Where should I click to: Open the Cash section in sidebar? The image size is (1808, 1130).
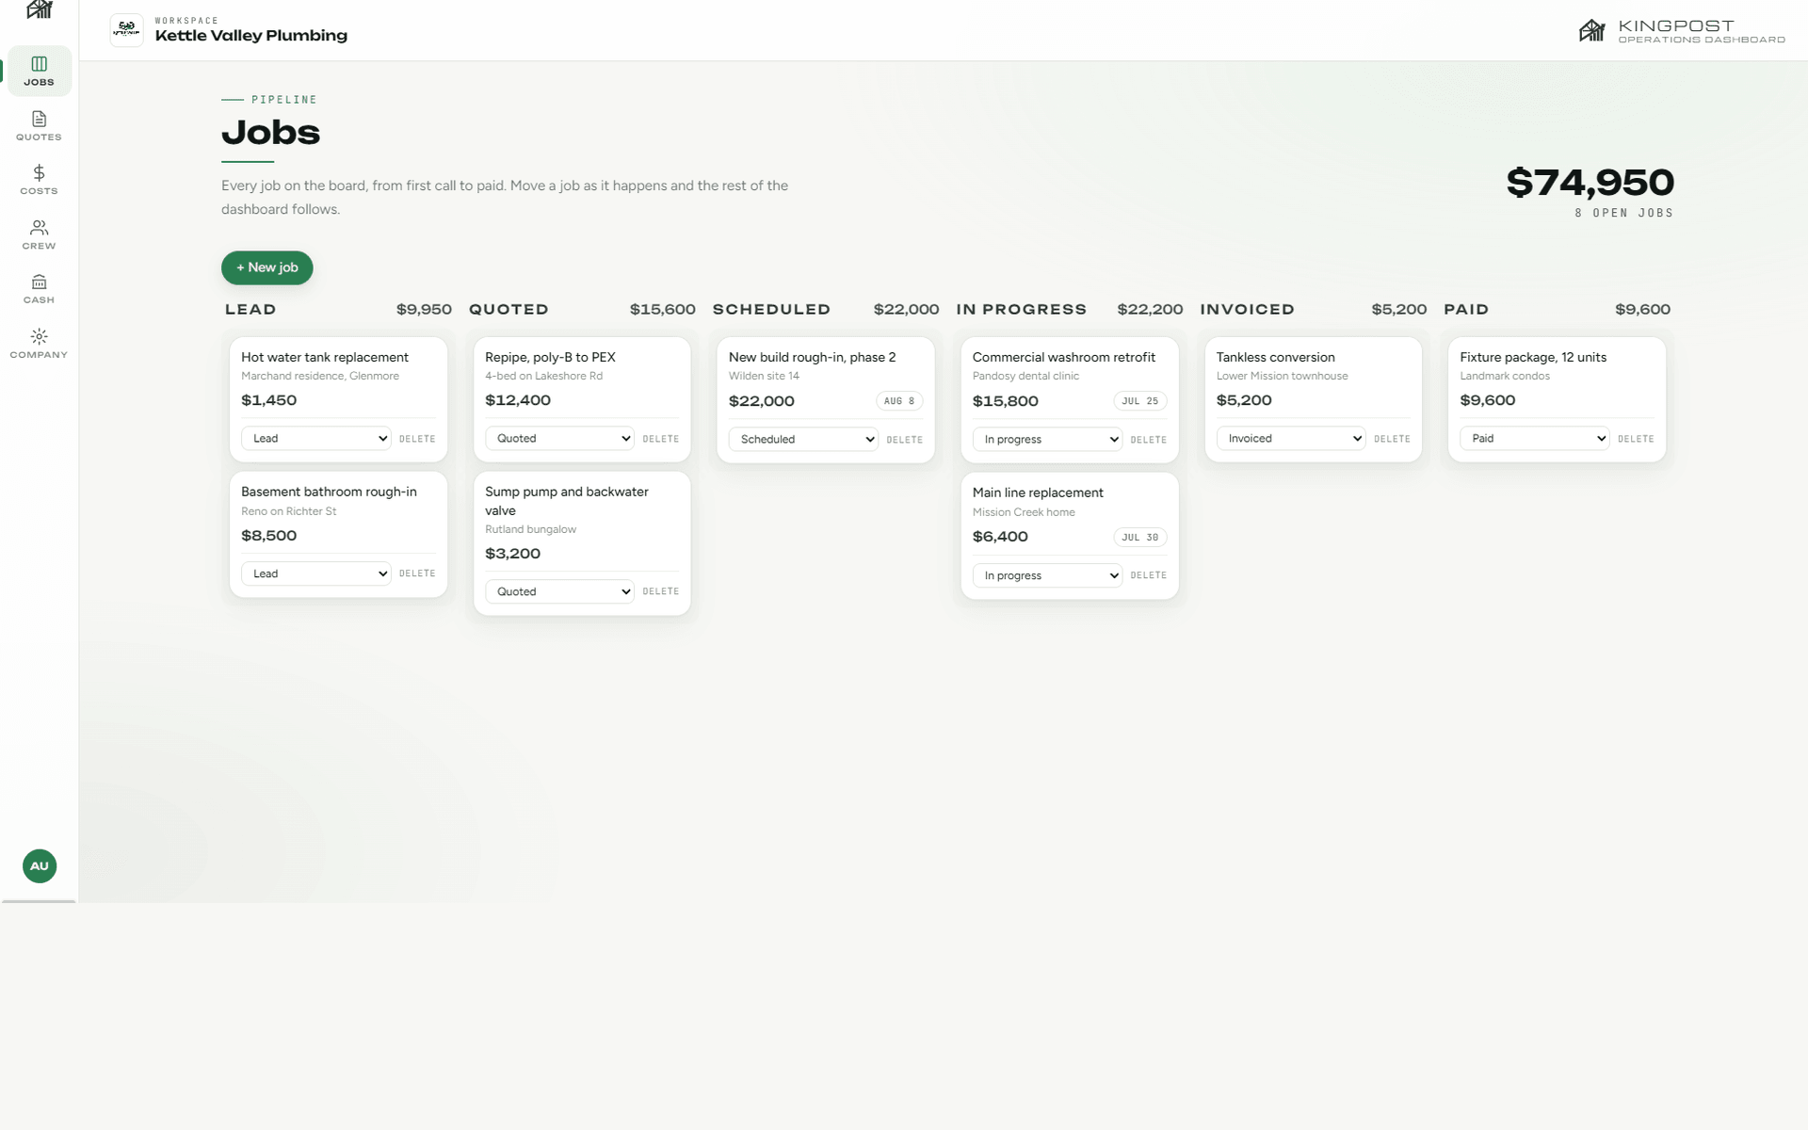[x=40, y=289]
